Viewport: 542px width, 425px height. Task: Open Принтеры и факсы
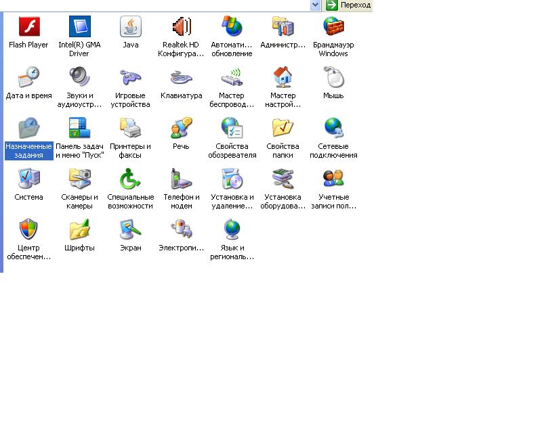point(130,129)
